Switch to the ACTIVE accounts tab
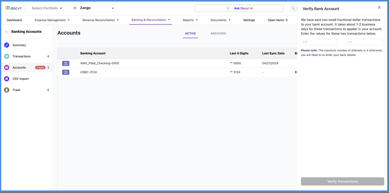389x193 pixels. (190, 33)
